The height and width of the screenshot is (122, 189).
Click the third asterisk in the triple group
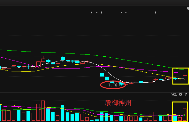point(102,12)
